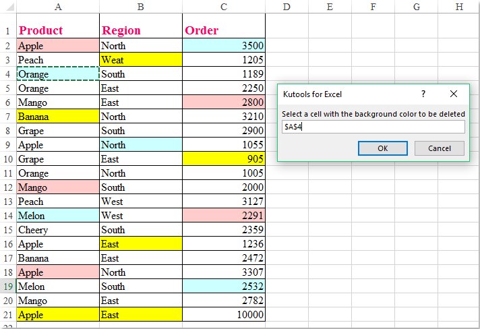The width and height of the screenshot is (480, 329).
Task: Select row 21 header
Action: point(7,315)
